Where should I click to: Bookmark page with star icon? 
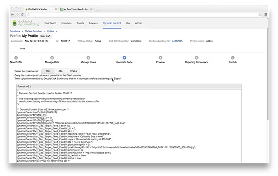click(x=260, y=14)
